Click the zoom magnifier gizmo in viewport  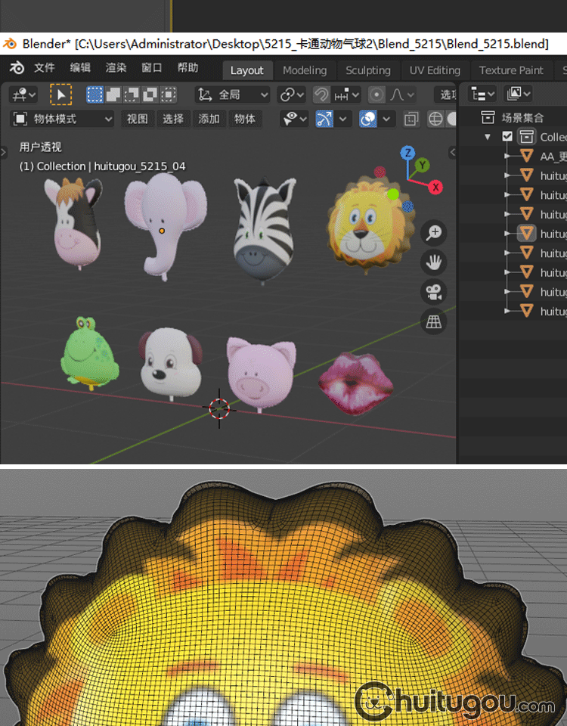click(434, 233)
